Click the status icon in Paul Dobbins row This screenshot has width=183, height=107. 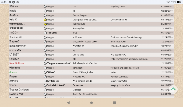tap(45, 63)
